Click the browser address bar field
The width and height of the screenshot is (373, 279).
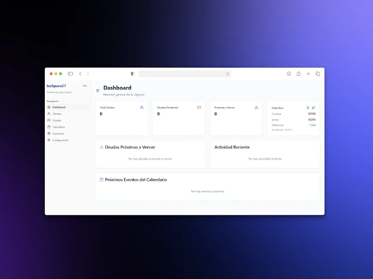185,74
